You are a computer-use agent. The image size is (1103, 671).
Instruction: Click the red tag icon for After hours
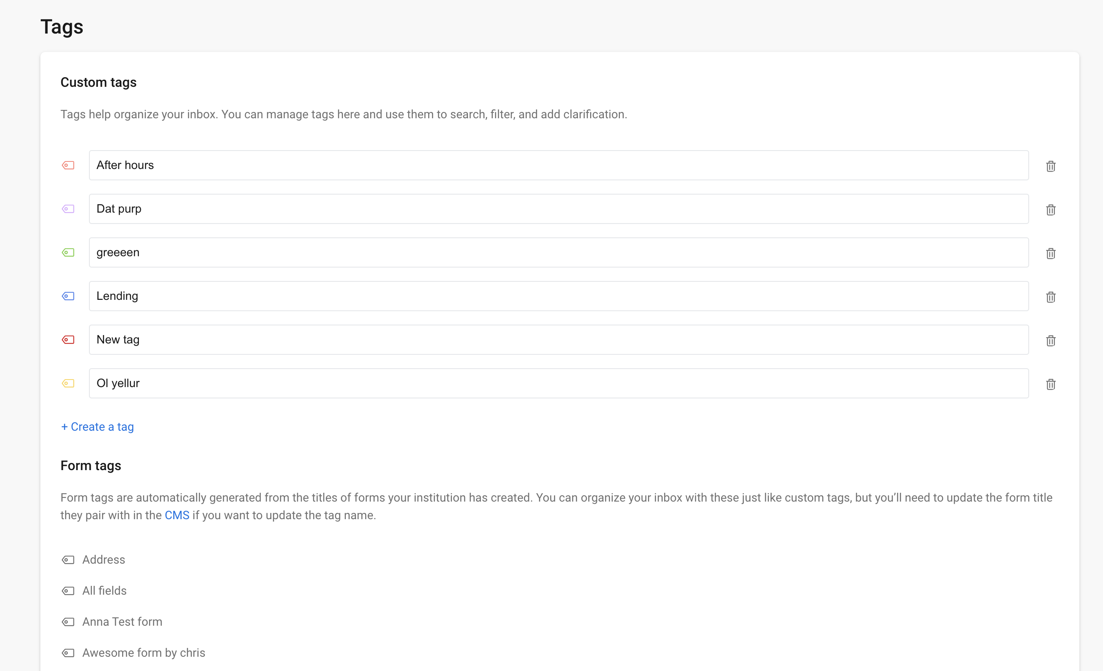click(68, 166)
